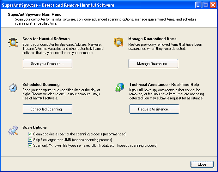Screen dimensions: 218x172
Task: Click the Scan for Harmful Software heading
Action: (x=46, y=39)
